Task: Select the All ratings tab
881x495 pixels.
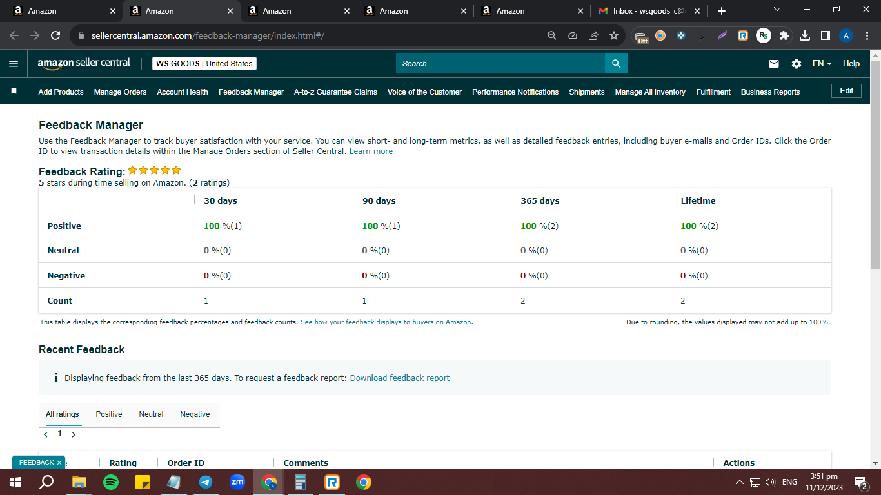Action: (x=63, y=414)
